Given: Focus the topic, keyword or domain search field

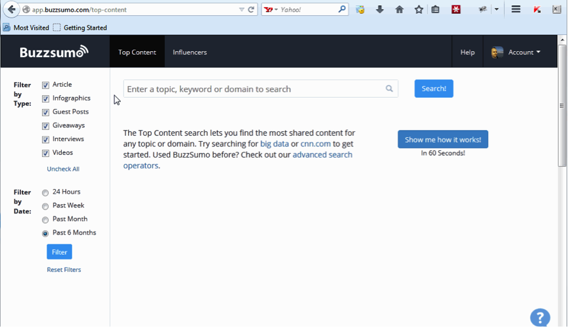Looking at the screenshot, I should [261, 89].
